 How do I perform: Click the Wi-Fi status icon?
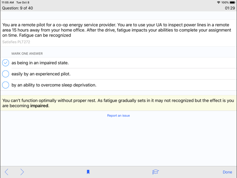pyautogui.click(x=219, y=3)
